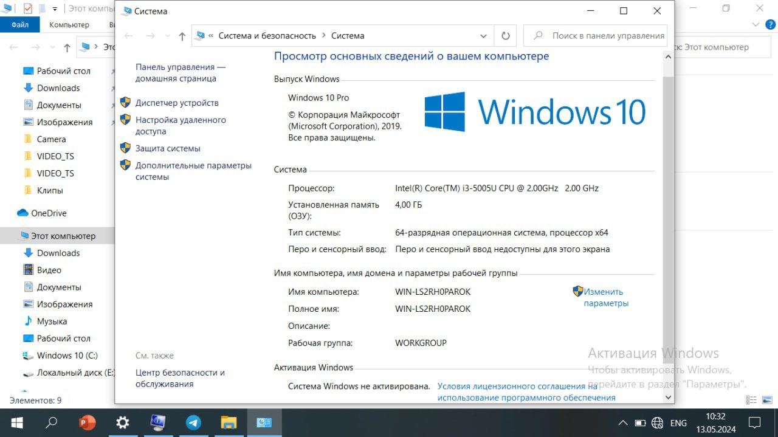Click shield icon next to Защита системы
This screenshot has width=778, height=437.
(125, 148)
